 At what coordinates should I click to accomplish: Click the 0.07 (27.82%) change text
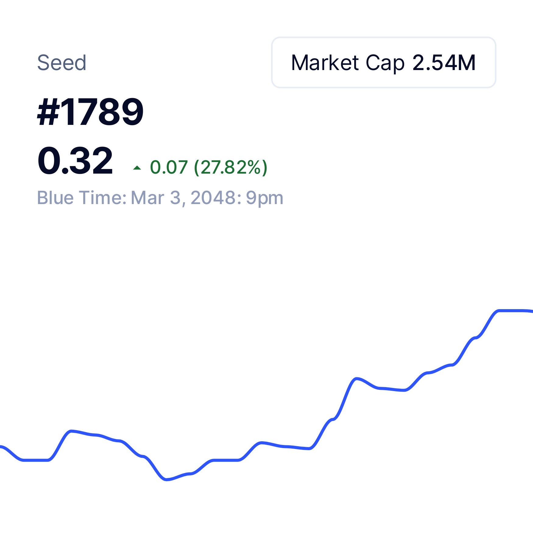(x=209, y=167)
